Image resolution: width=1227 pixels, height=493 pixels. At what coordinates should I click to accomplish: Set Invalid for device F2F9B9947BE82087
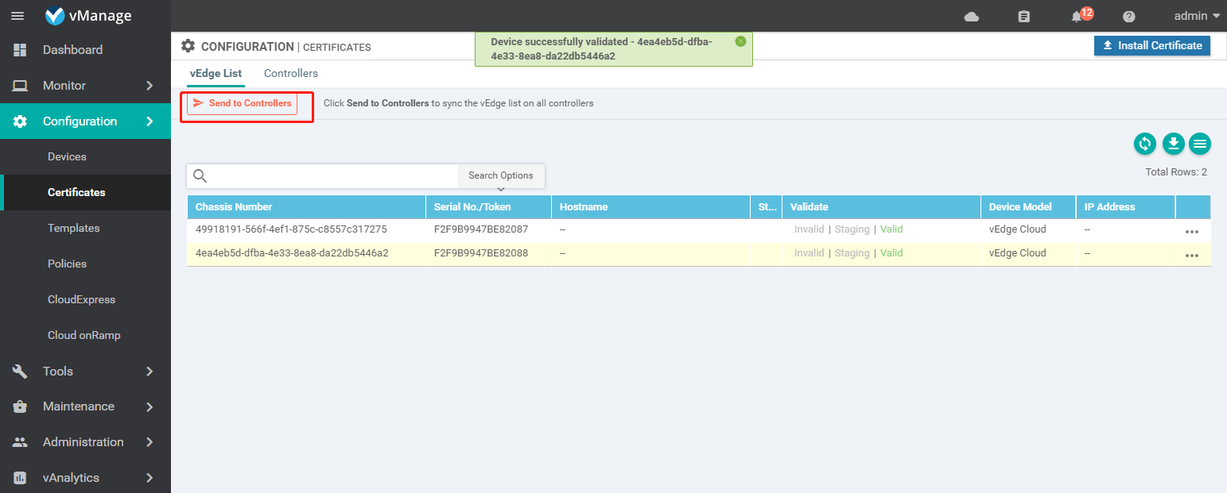[809, 229]
